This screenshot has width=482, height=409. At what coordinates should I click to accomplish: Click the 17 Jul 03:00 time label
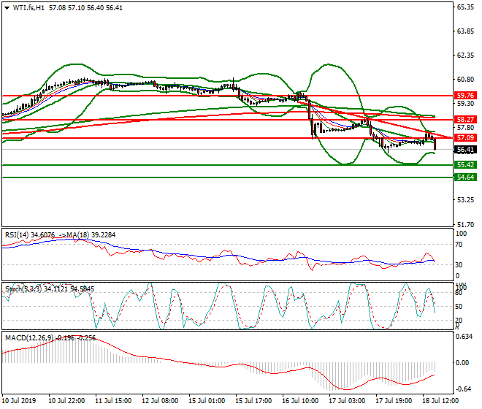tap(347, 401)
